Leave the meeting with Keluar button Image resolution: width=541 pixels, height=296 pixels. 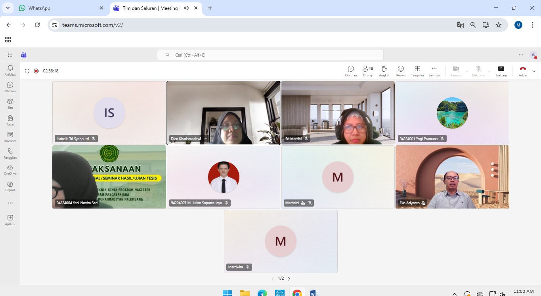(x=523, y=71)
